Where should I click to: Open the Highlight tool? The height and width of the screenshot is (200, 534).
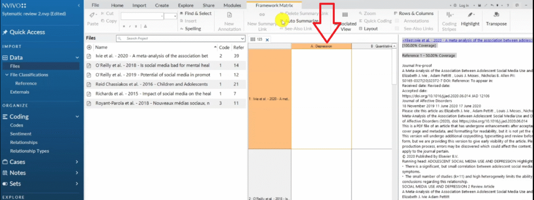pos(470,15)
